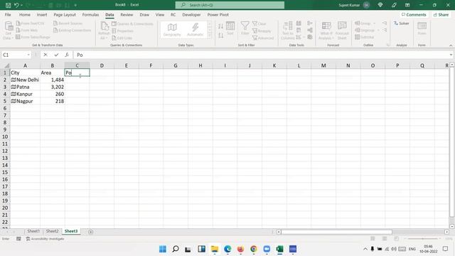Select cell B3 value 3,202
The image size is (455, 256).
[53, 87]
